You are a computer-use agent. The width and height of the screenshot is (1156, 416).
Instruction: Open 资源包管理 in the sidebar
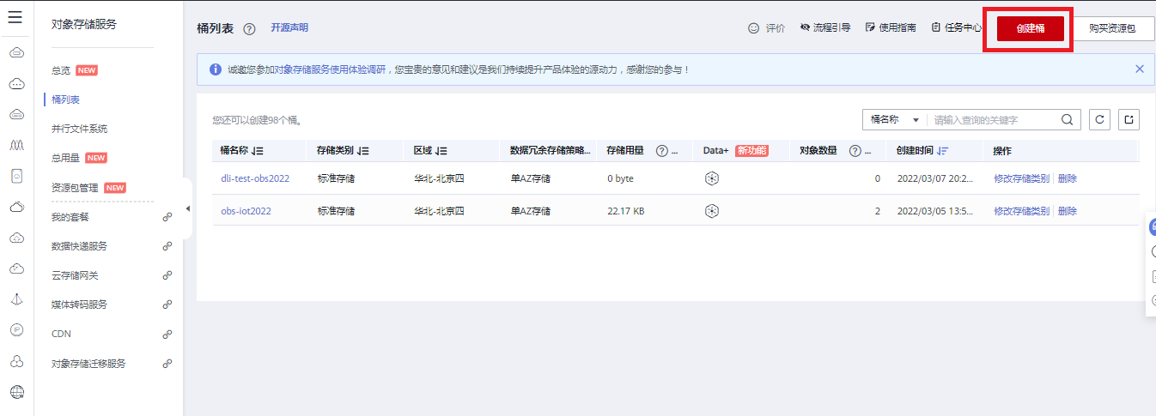click(x=75, y=188)
